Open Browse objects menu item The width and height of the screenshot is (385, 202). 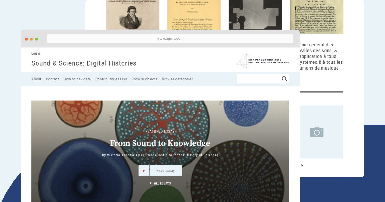(x=144, y=79)
